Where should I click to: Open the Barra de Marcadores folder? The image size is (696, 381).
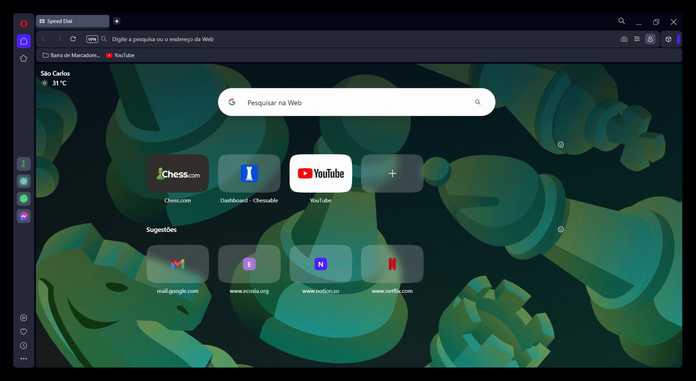[71, 55]
